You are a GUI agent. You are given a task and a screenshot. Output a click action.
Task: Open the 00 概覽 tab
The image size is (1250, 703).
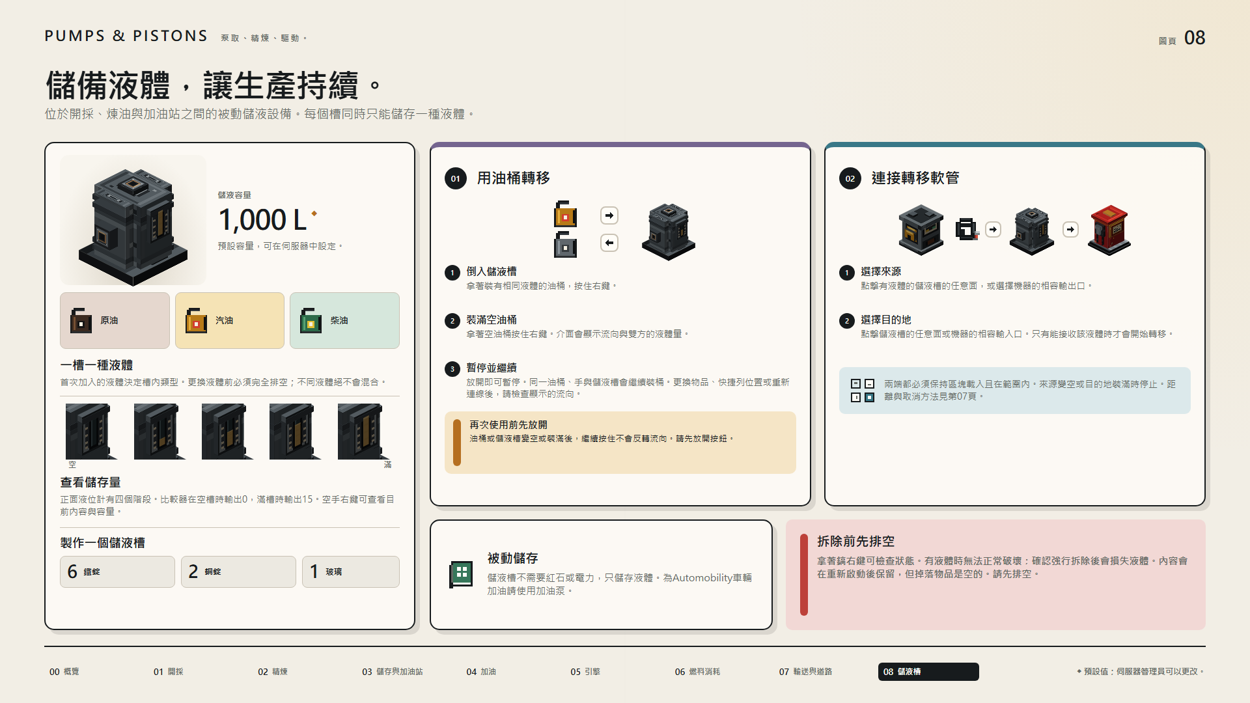(64, 672)
